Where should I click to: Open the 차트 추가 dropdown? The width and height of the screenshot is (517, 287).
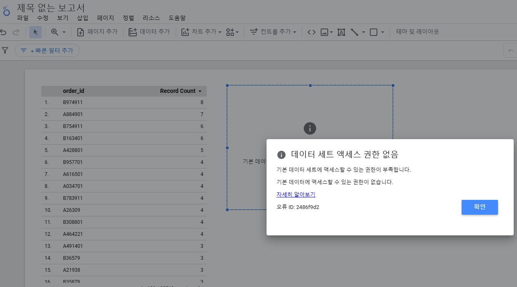[x=202, y=32]
